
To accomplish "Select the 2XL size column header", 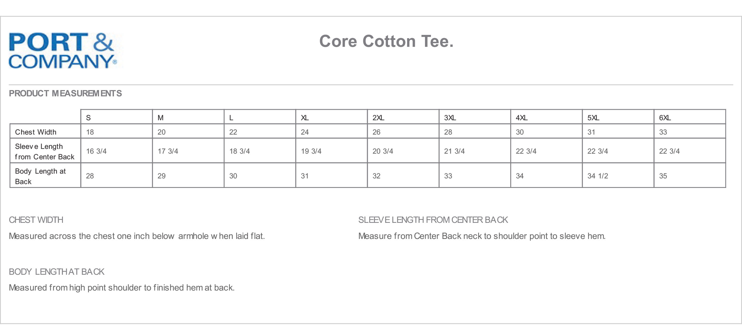I will click(x=378, y=118).
